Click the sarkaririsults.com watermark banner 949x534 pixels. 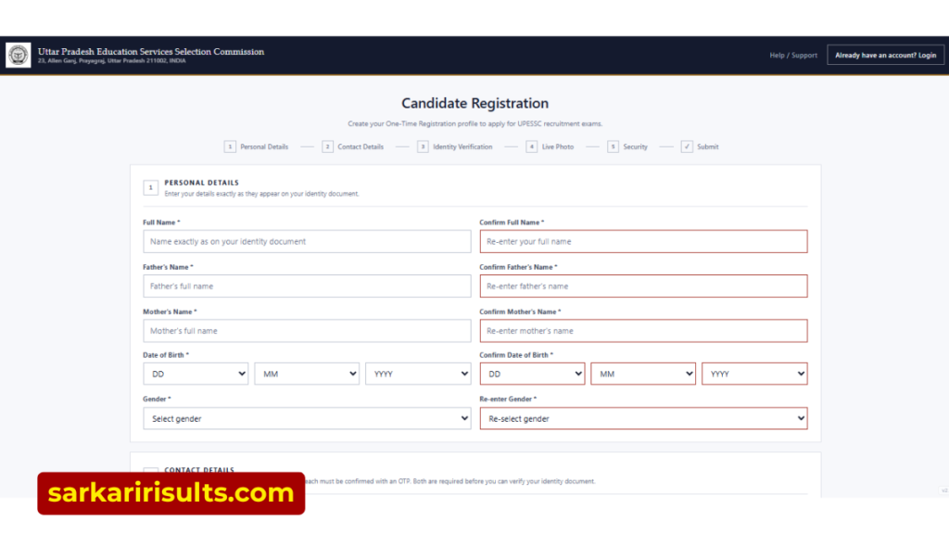coord(171,493)
